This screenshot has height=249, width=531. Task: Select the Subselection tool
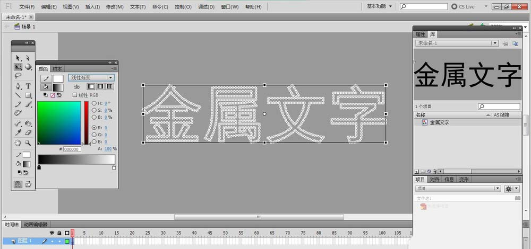[x=28, y=58]
